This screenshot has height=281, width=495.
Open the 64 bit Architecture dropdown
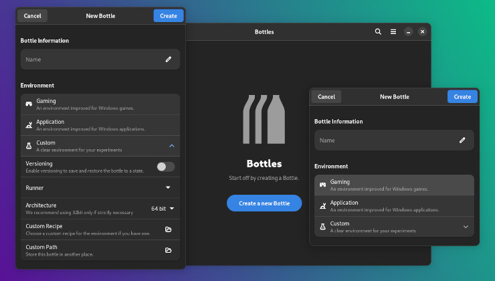click(x=163, y=209)
